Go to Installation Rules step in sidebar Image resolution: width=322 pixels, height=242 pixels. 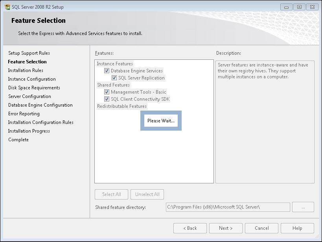[x=26, y=70]
